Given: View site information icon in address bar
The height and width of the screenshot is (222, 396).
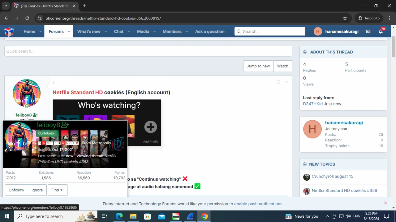Looking at the screenshot, I should pyautogui.click(x=40, y=18).
